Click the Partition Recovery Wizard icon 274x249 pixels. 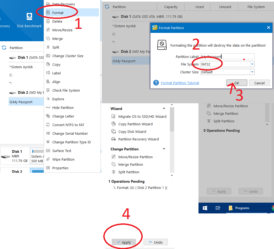pos(114,139)
